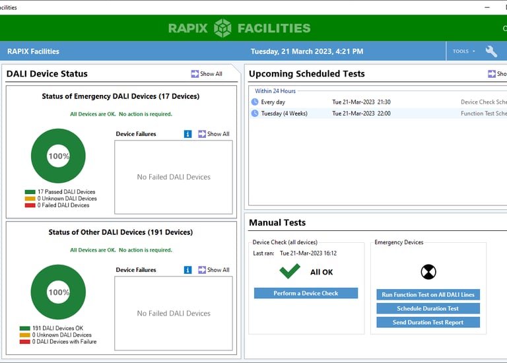
Task: Click the 'Tuesday, 21 March 2023, 4:21 PM' date
Action: (x=307, y=51)
